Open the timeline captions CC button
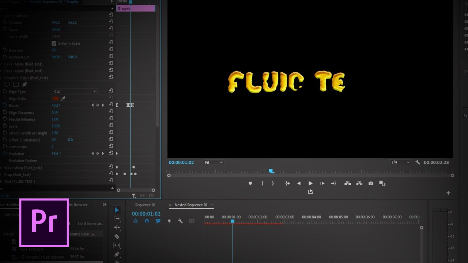 pos(191,221)
